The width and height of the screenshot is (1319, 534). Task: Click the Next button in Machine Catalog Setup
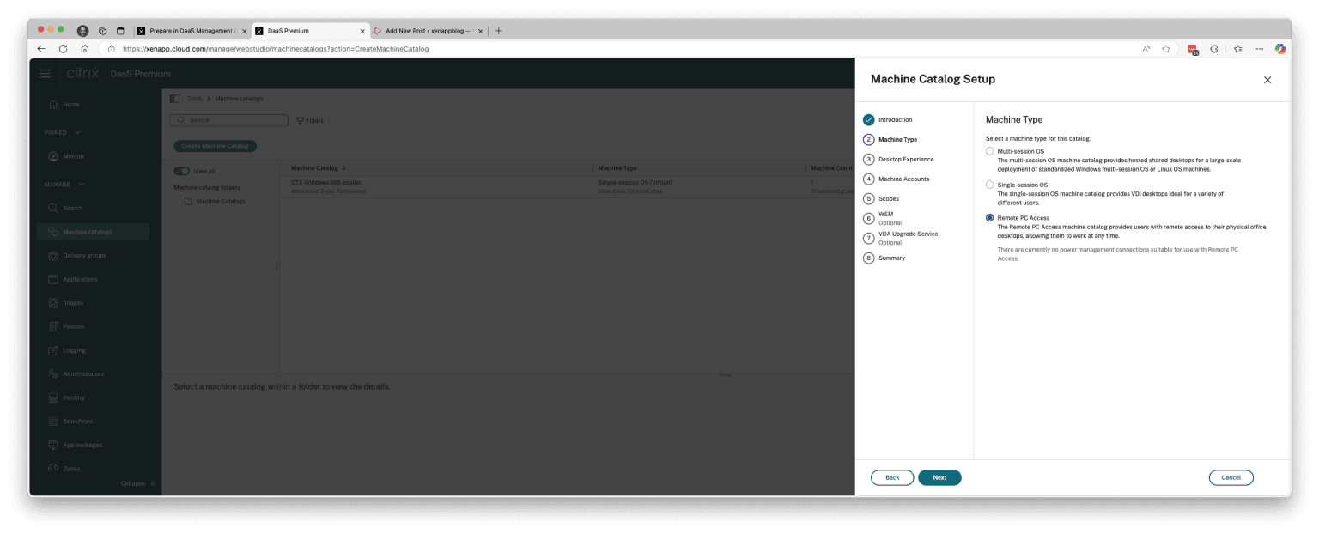[939, 477]
